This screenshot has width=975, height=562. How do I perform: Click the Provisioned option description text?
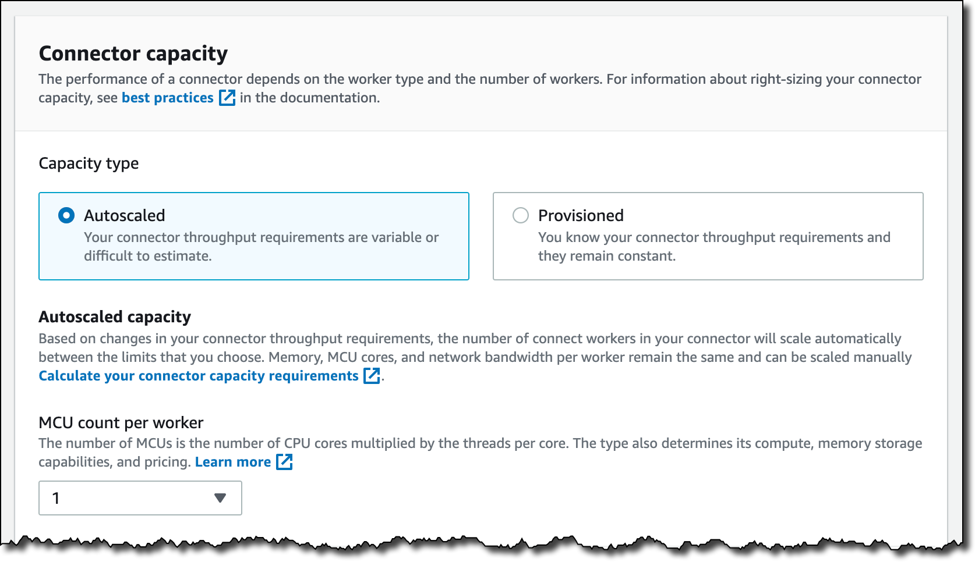tap(713, 247)
